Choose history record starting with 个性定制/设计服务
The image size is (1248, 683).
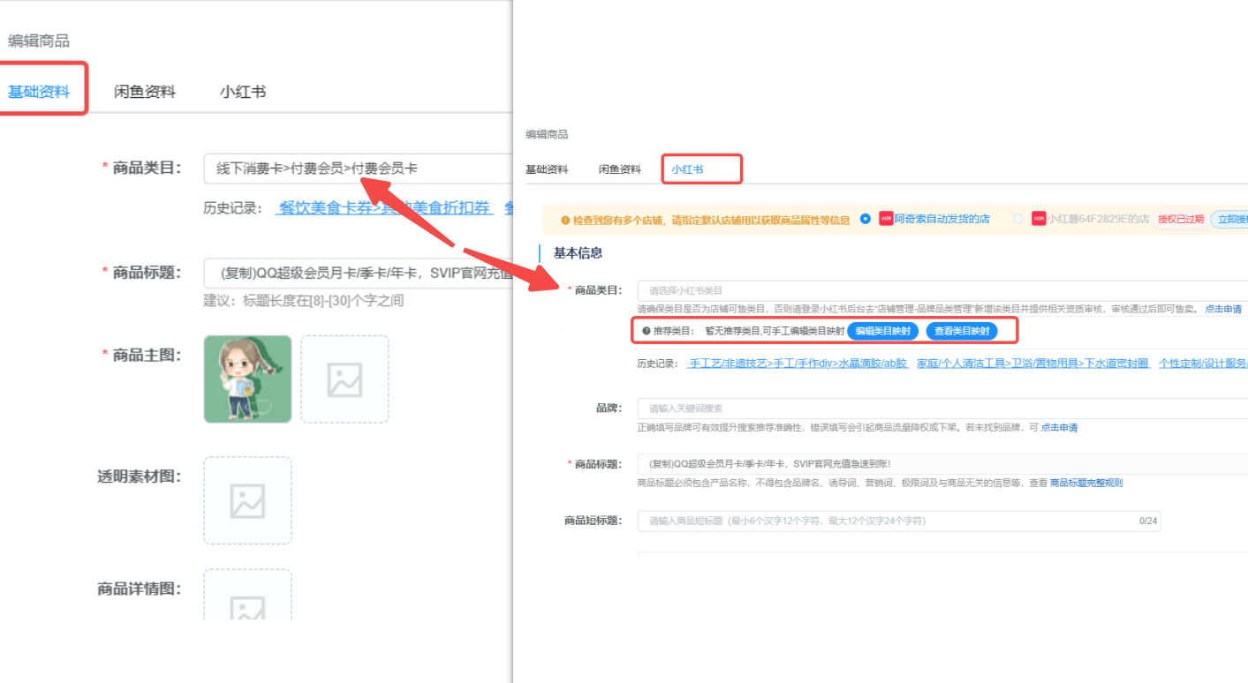(1202, 364)
